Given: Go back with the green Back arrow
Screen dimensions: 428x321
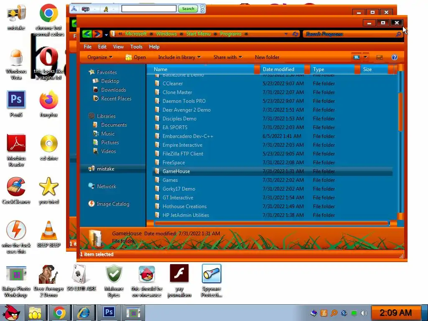Looking at the screenshot, I should pyautogui.click(x=87, y=34).
